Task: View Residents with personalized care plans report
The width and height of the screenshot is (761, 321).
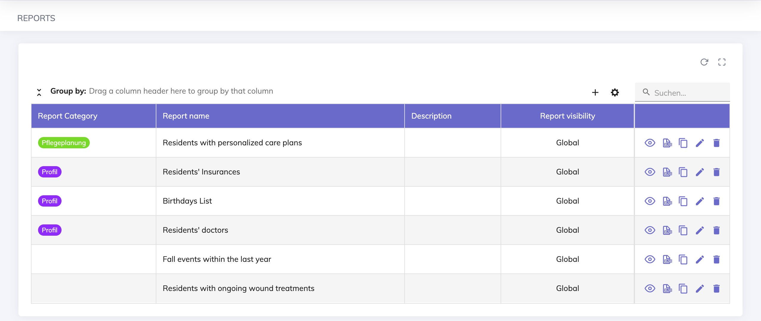Action: [x=650, y=143]
